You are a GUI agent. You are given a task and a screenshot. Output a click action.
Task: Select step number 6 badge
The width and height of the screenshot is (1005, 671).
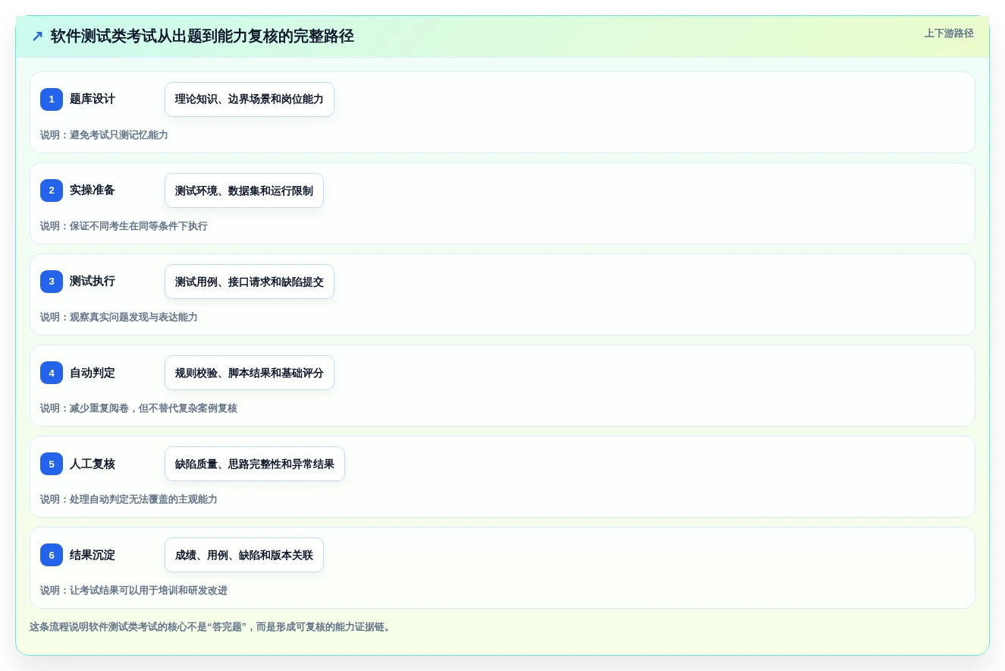tap(52, 555)
